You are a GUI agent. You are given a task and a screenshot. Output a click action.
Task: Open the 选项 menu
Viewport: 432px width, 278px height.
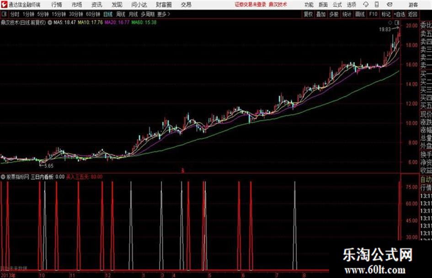click(351, 5)
